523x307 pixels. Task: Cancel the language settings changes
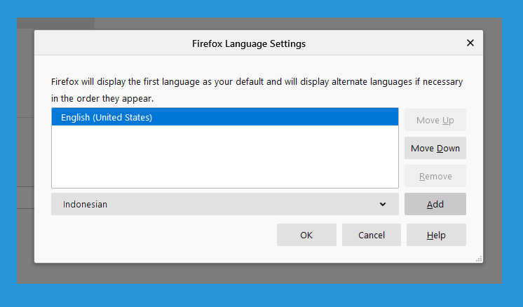pyautogui.click(x=372, y=235)
